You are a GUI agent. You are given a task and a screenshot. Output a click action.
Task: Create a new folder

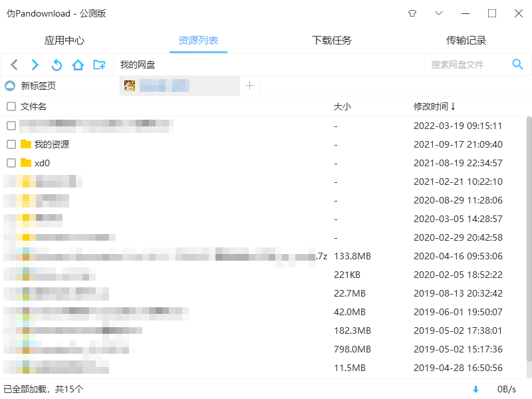(100, 65)
